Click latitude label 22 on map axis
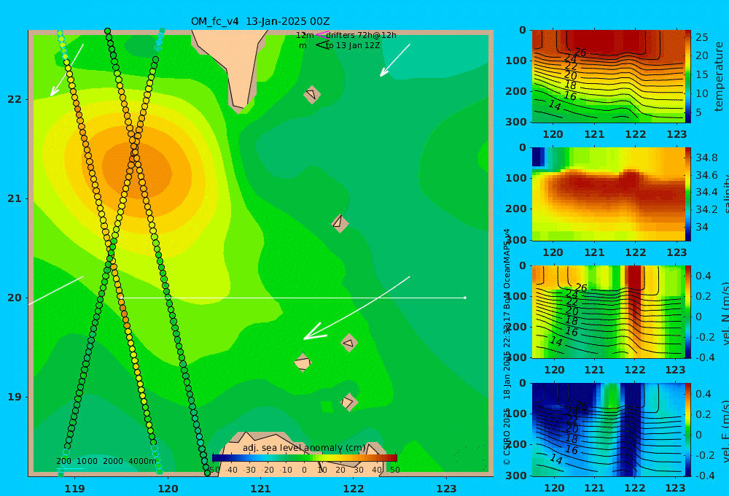 click(x=15, y=99)
